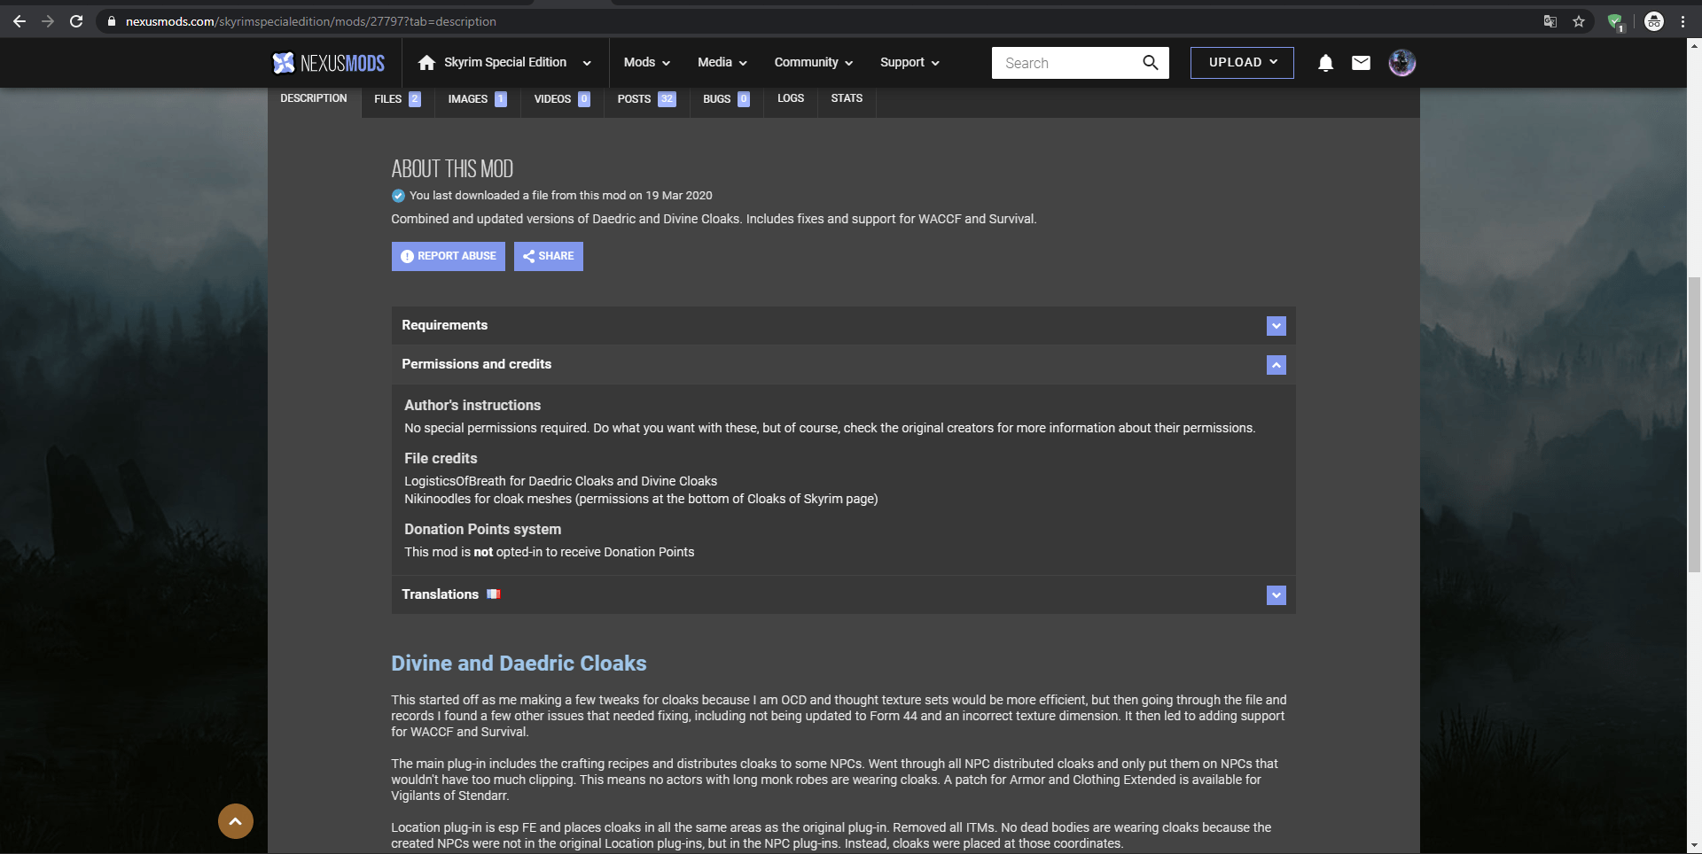
Task: Go back with the browser back arrow
Action: (x=20, y=21)
